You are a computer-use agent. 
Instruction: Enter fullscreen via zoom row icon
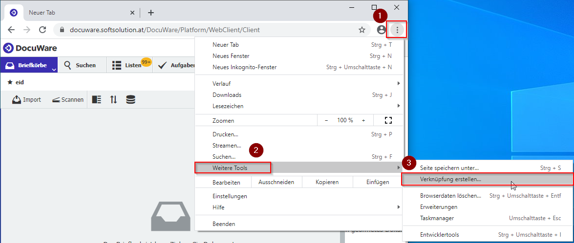388,120
